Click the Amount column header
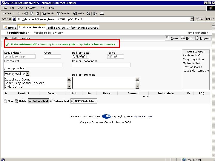The image size is (215, 161). coord(133,93)
